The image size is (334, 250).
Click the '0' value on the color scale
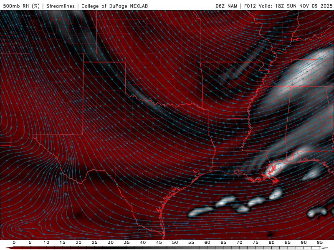pos(14,242)
